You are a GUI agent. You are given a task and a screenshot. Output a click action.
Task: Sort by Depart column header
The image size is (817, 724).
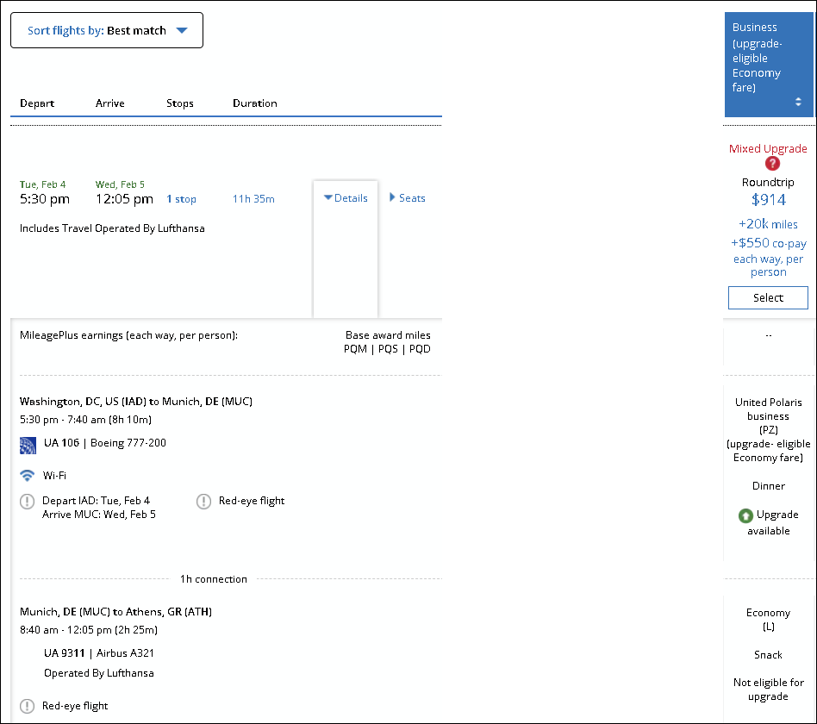pyautogui.click(x=37, y=103)
